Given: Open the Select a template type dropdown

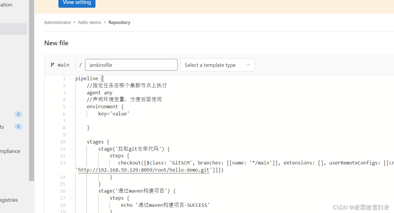Looking at the screenshot, I should coord(217,65).
